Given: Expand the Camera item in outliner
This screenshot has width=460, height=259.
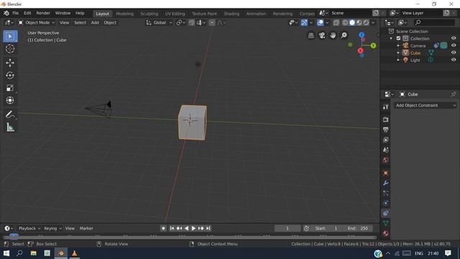Looking at the screenshot, I should click(398, 46).
